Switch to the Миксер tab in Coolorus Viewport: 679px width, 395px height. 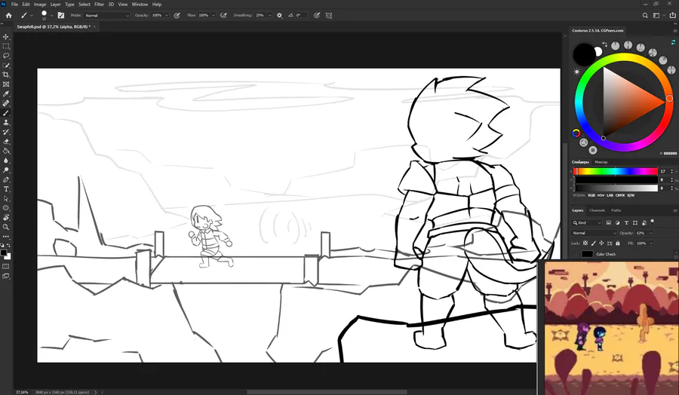click(x=601, y=162)
